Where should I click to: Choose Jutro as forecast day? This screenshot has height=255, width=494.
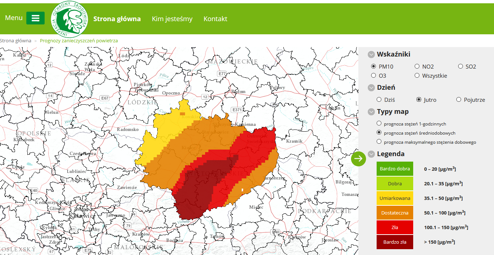click(x=419, y=100)
